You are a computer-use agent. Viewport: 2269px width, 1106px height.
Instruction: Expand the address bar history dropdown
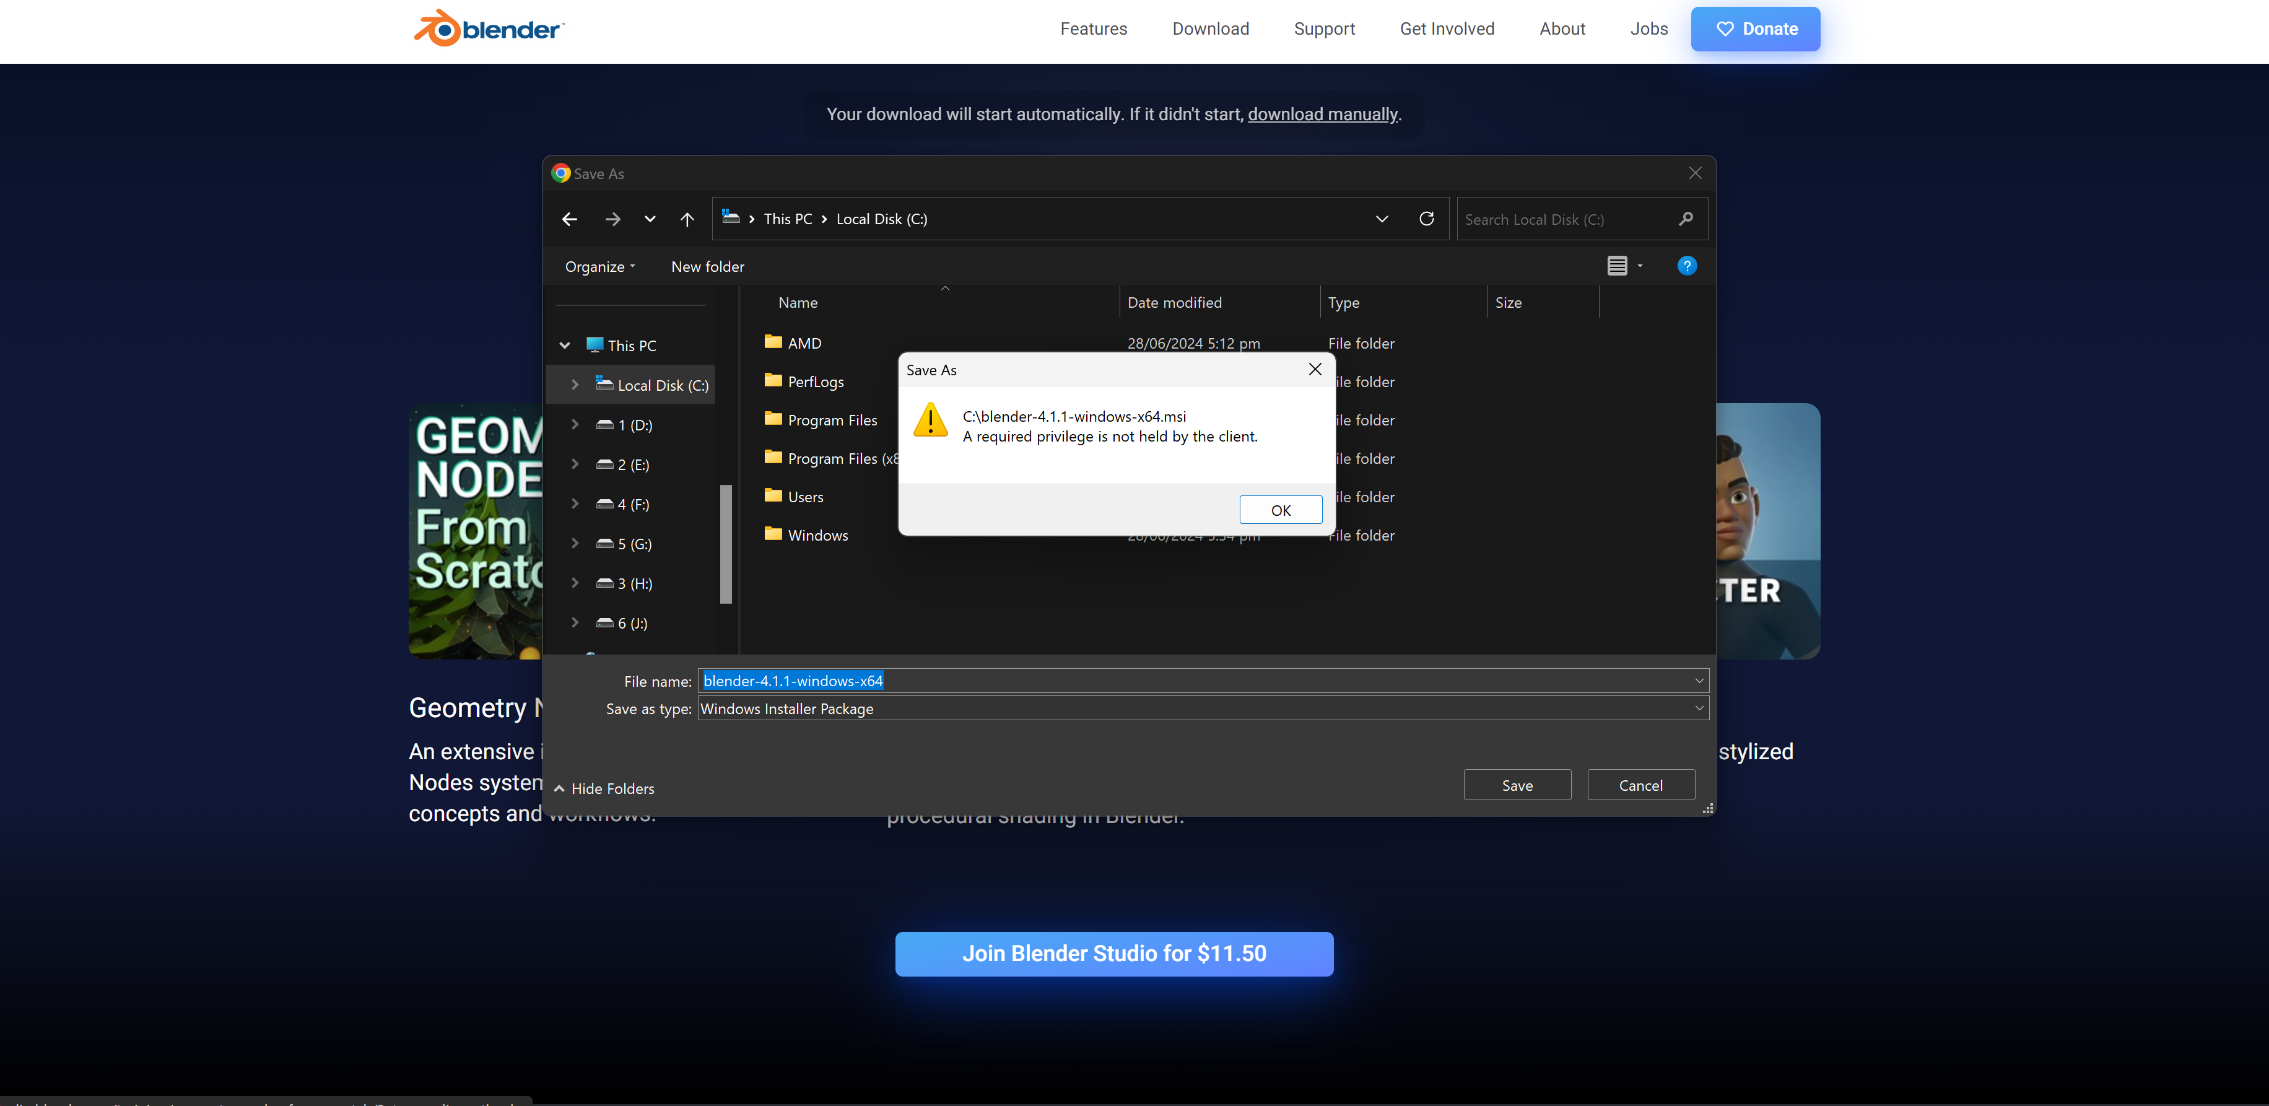(1382, 219)
